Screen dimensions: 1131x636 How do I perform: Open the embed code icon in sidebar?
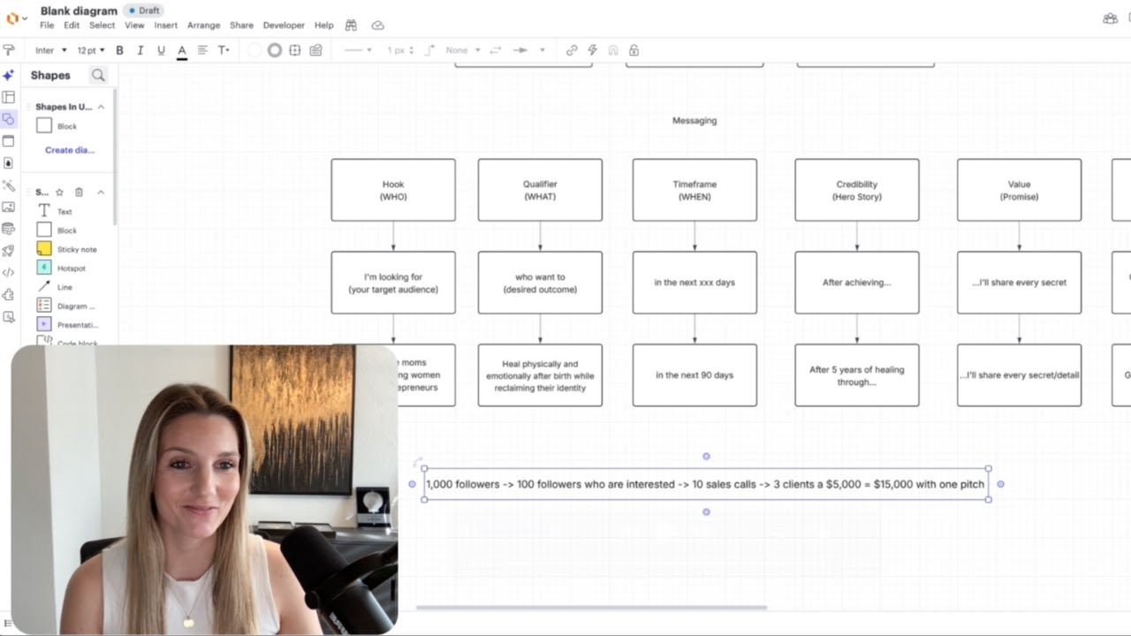[x=9, y=272]
